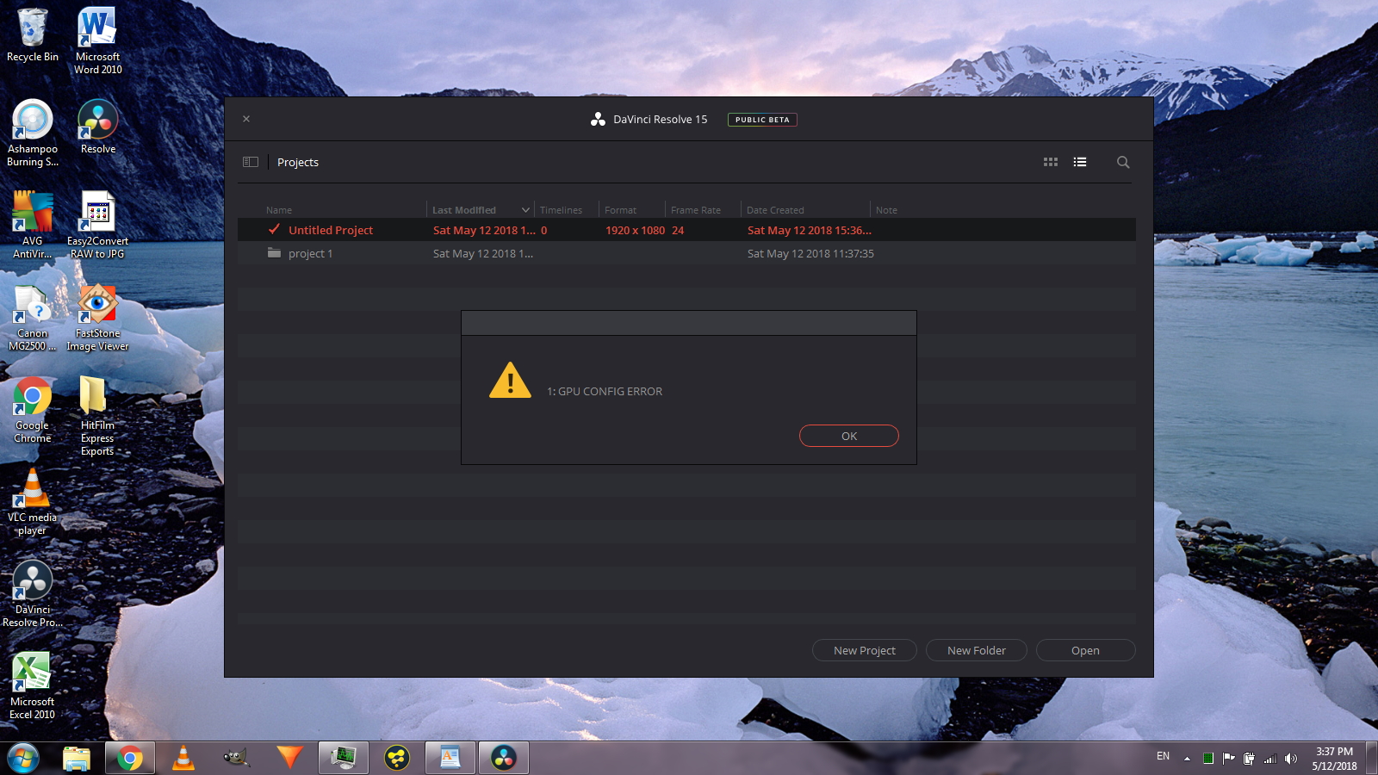Open the Windows Start menu
This screenshot has width=1378, height=775.
tap(23, 759)
